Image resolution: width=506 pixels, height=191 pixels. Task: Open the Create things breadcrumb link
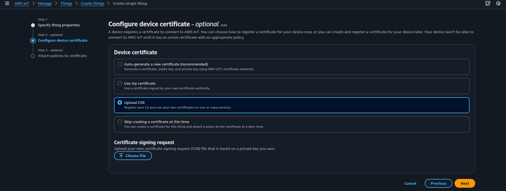92,3
